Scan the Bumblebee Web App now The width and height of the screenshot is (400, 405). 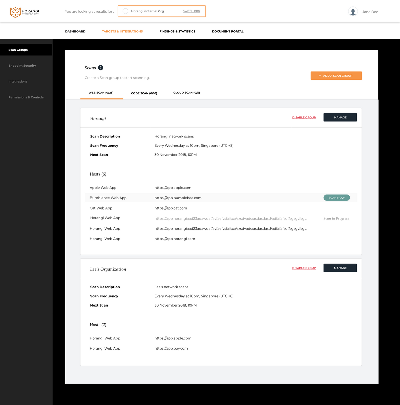[336, 197]
